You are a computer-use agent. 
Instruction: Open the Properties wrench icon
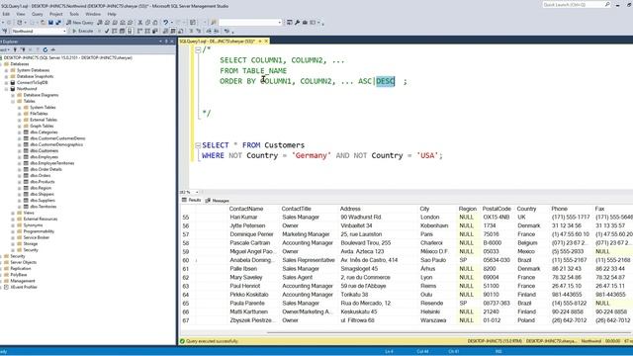coord(297,23)
